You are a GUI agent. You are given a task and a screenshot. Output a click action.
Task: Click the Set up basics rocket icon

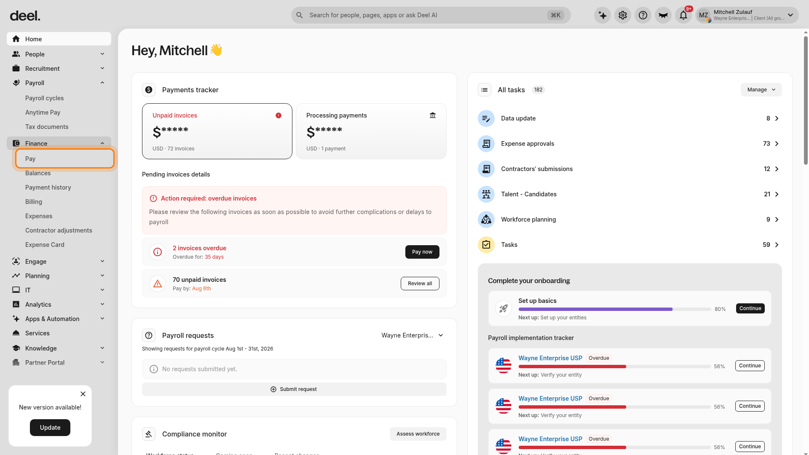click(504, 308)
